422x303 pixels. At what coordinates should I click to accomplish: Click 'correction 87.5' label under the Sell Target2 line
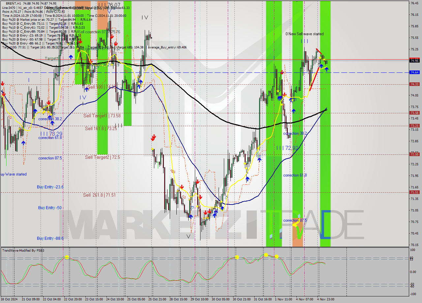[x=50, y=158]
